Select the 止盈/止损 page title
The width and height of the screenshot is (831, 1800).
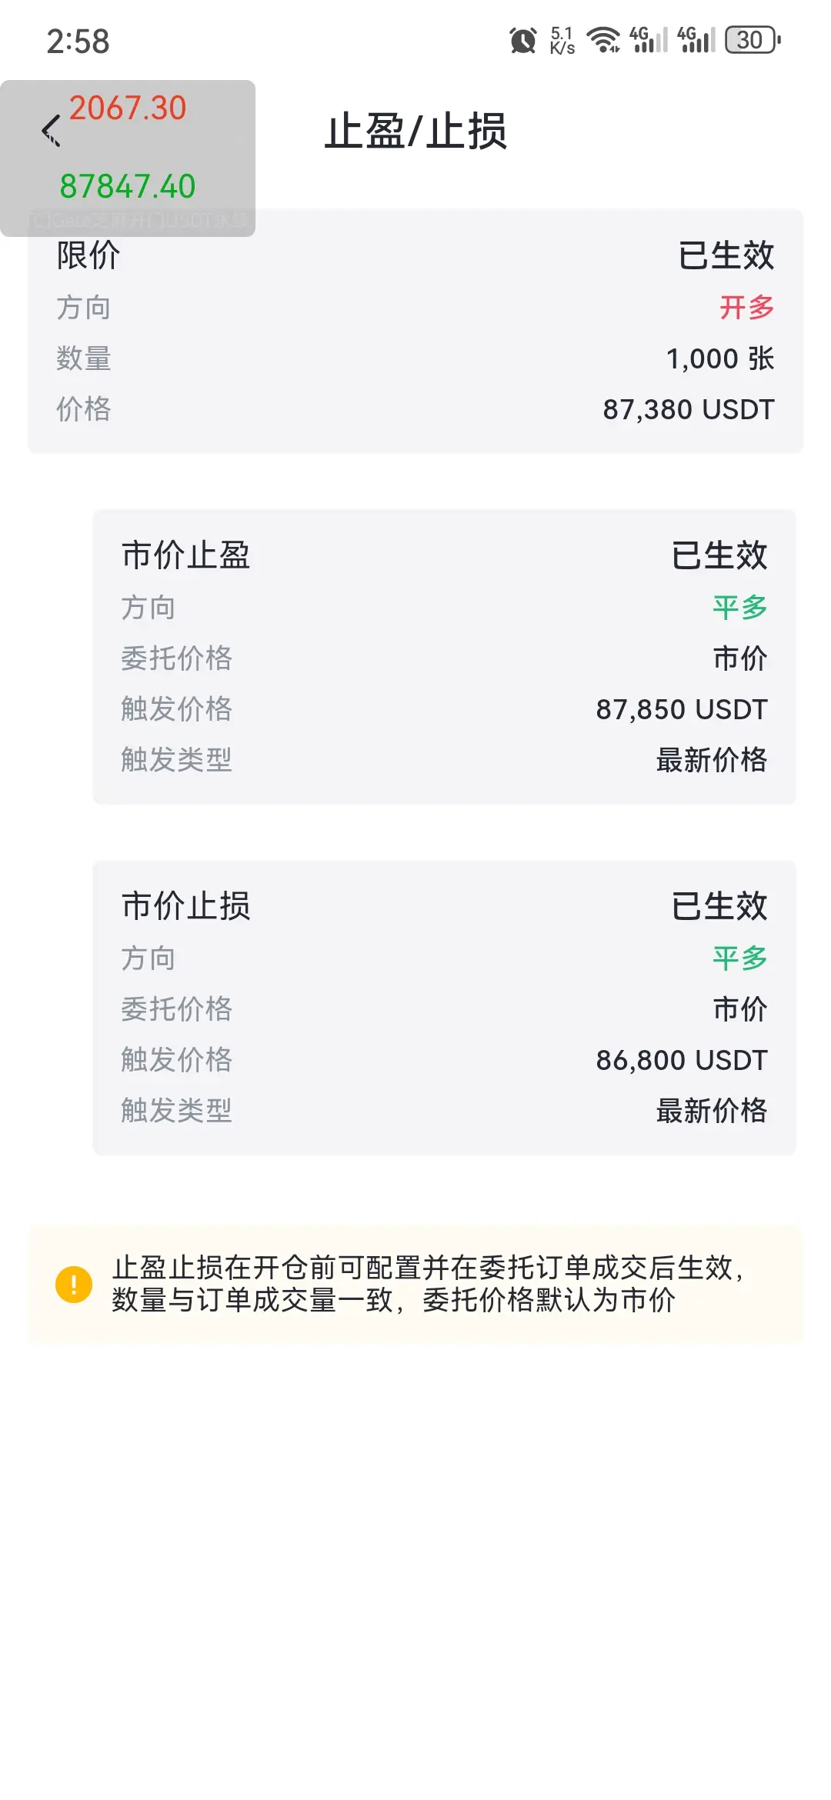point(415,132)
